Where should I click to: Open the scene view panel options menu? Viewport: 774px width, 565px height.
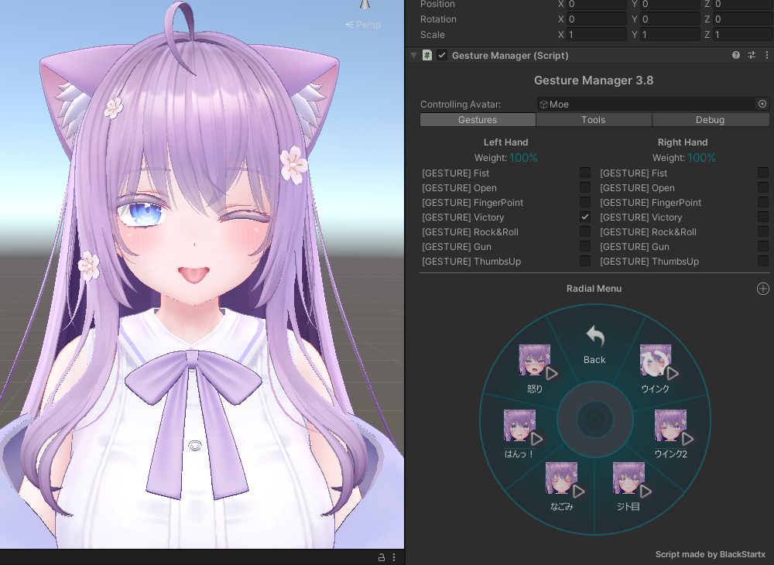[x=394, y=557]
